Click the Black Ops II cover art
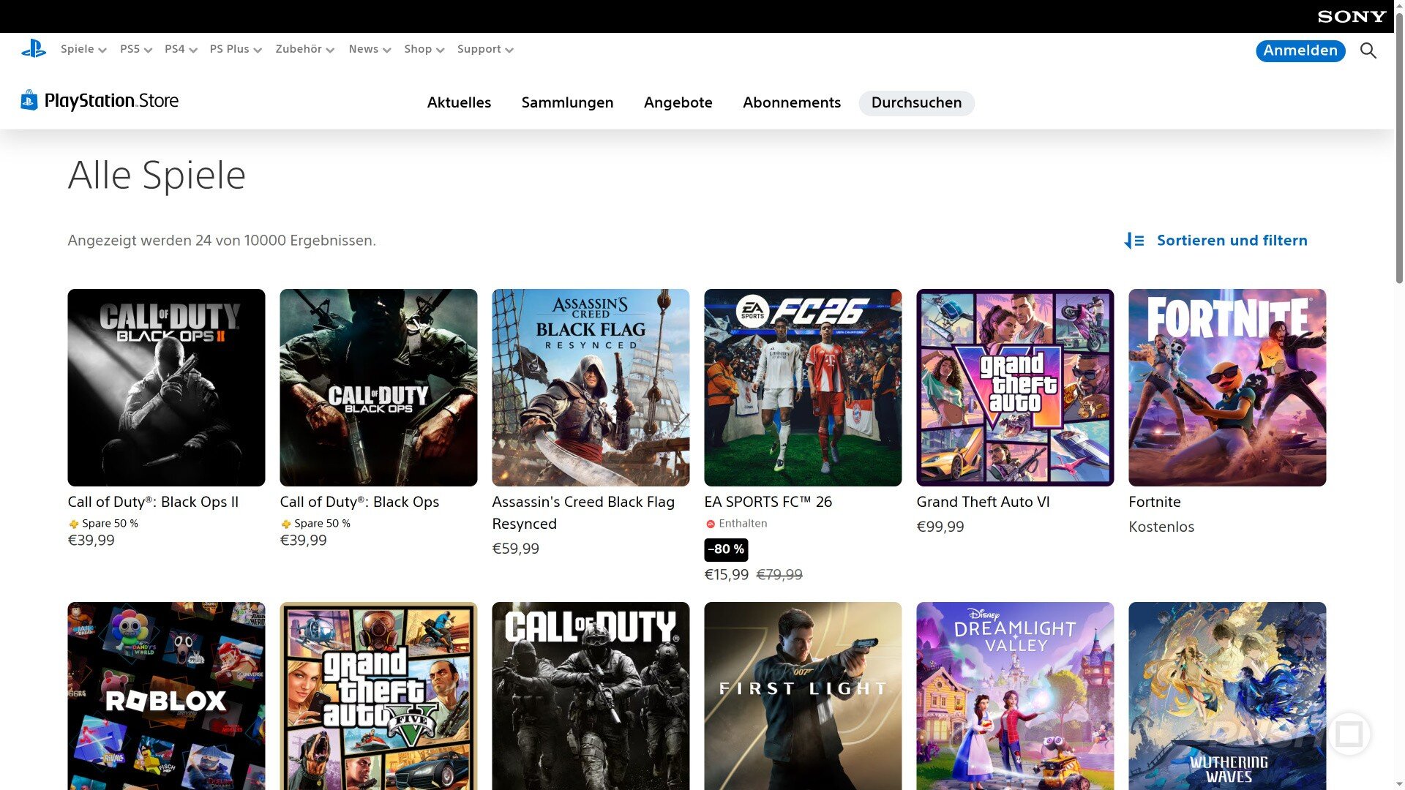 pyautogui.click(x=166, y=388)
